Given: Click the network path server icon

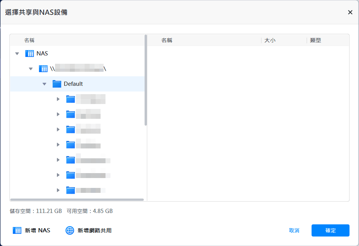Looking at the screenshot, I should [x=43, y=69].
